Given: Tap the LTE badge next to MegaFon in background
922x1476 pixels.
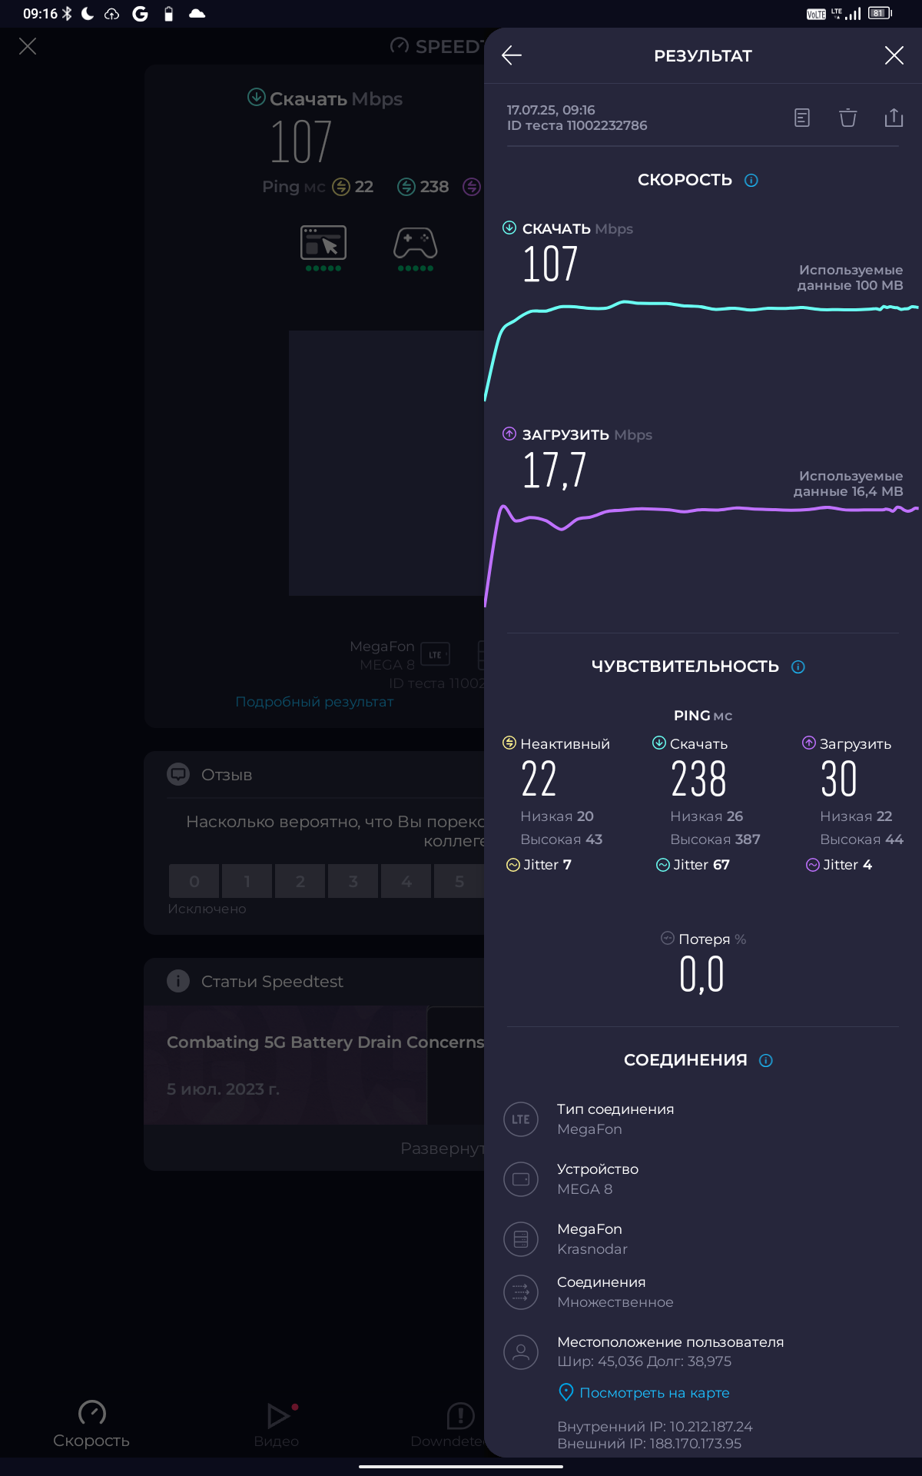Looking at the screenshot, I should tap(436, 654).
